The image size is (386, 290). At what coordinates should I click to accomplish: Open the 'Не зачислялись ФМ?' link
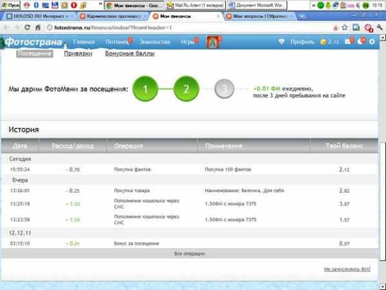(347, 269)
